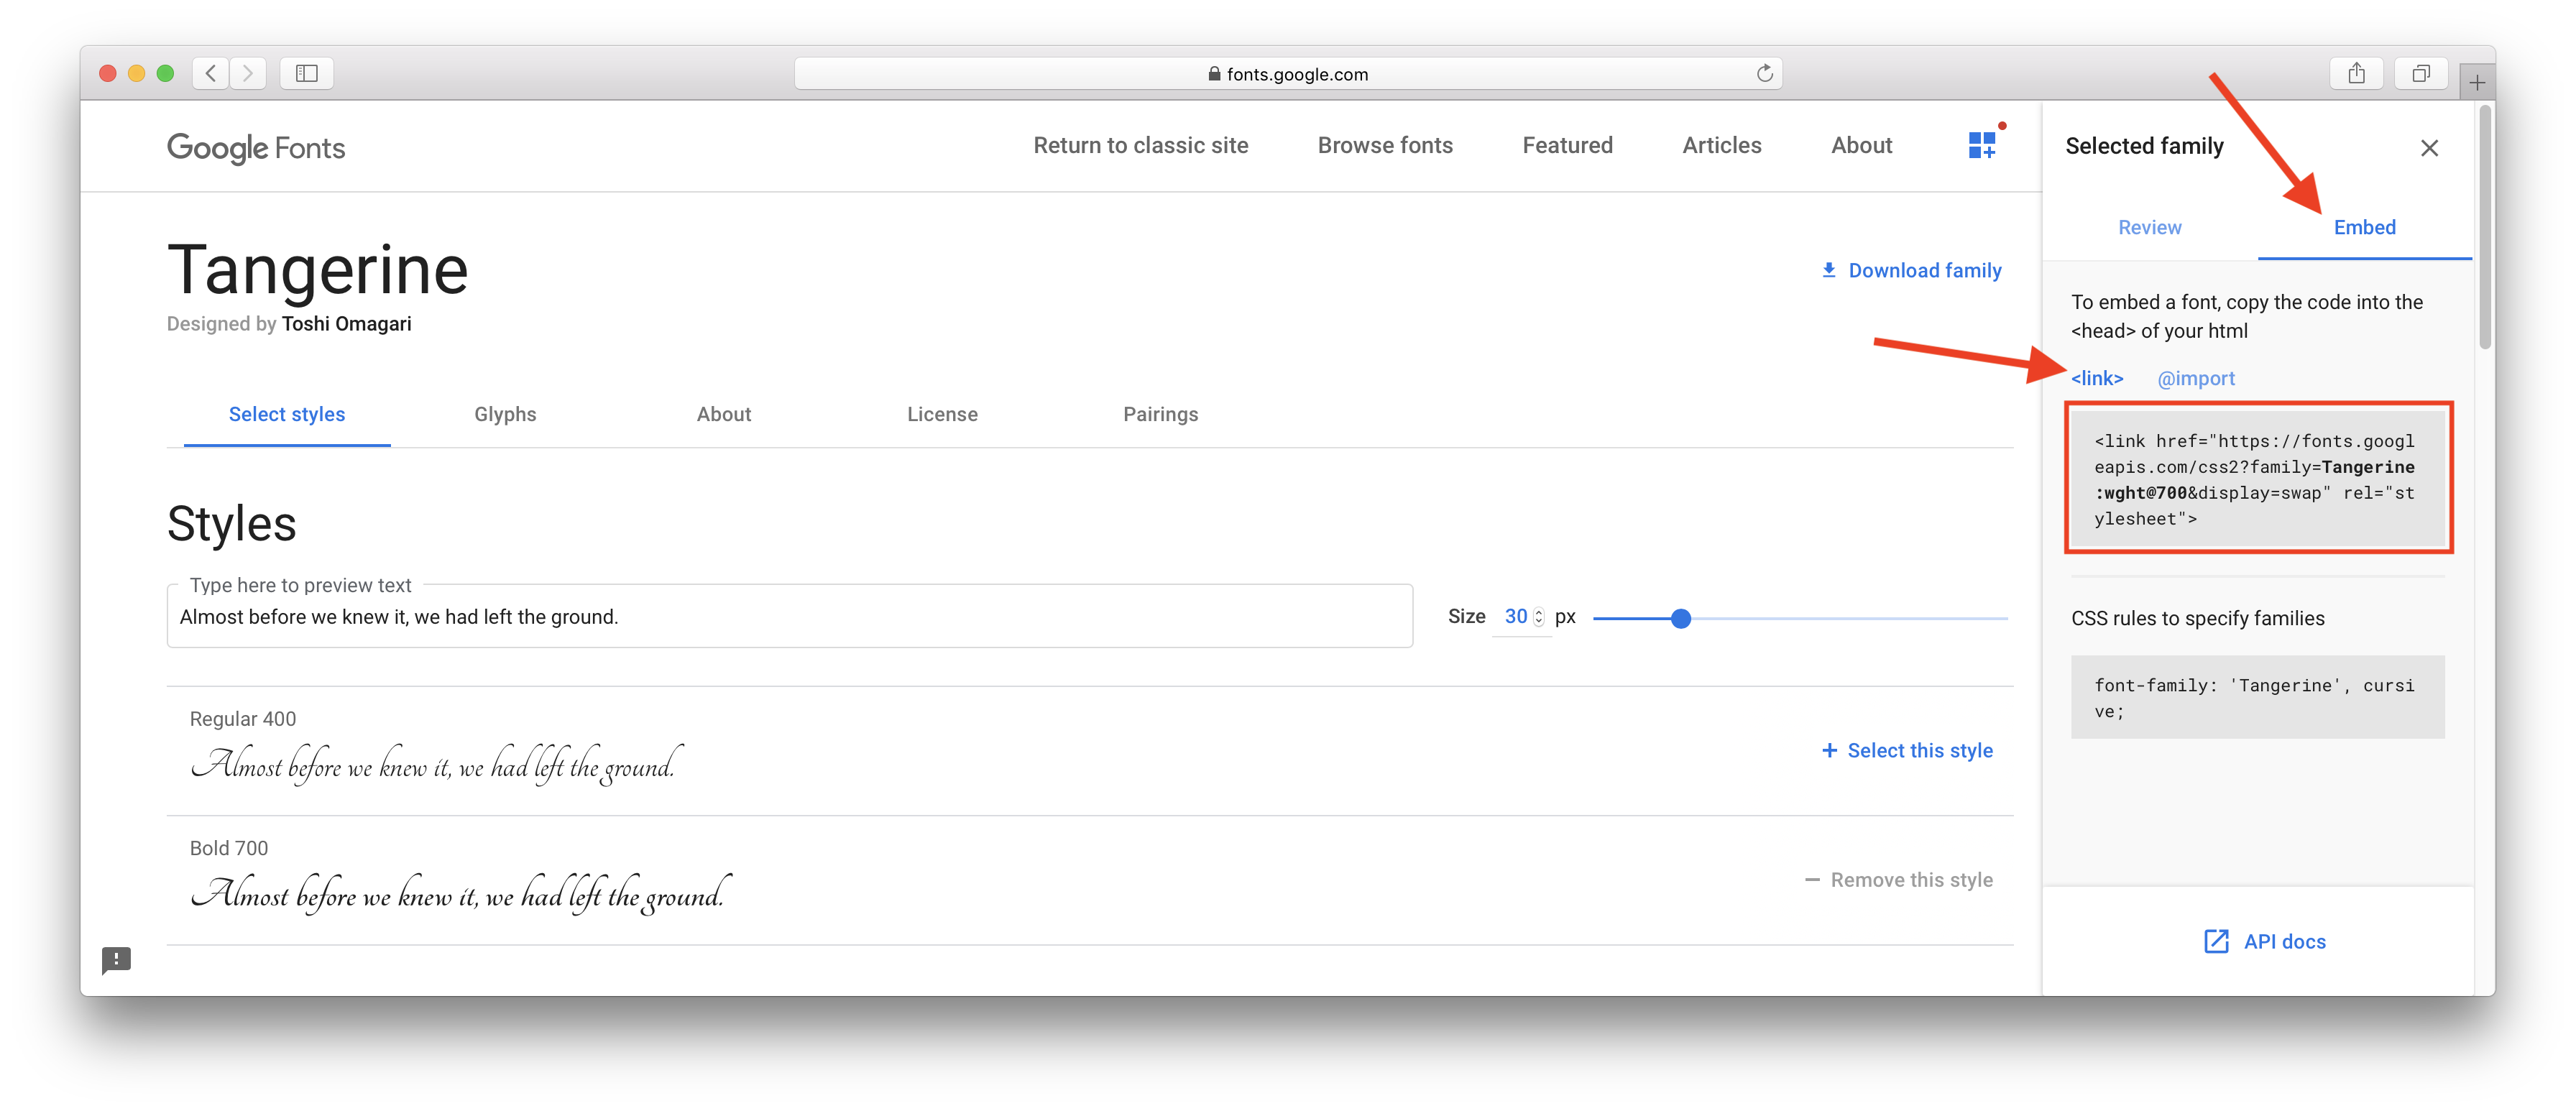Adjust font size stepper arrows
The image size is (2576, 1111).
click(x=1539, y=617)
